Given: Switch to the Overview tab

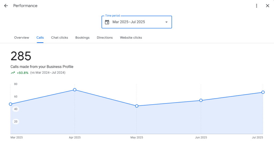Looking at the screenshot, I should (x=22, y=38).
